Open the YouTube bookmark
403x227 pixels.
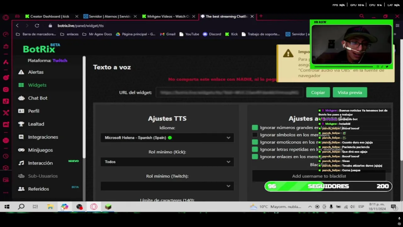[189, 34]
